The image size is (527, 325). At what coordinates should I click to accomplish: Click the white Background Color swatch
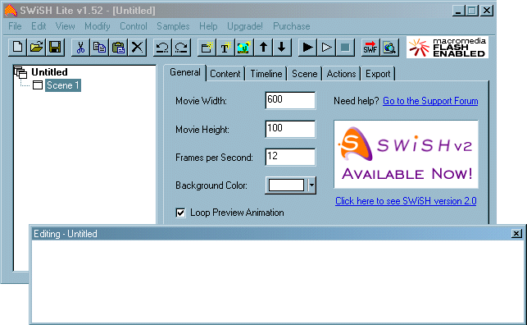(x=286, y=185)
